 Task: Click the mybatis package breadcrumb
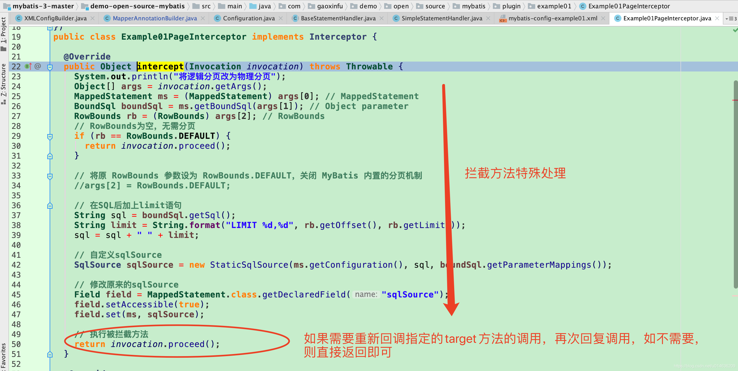tap(469, 6)
